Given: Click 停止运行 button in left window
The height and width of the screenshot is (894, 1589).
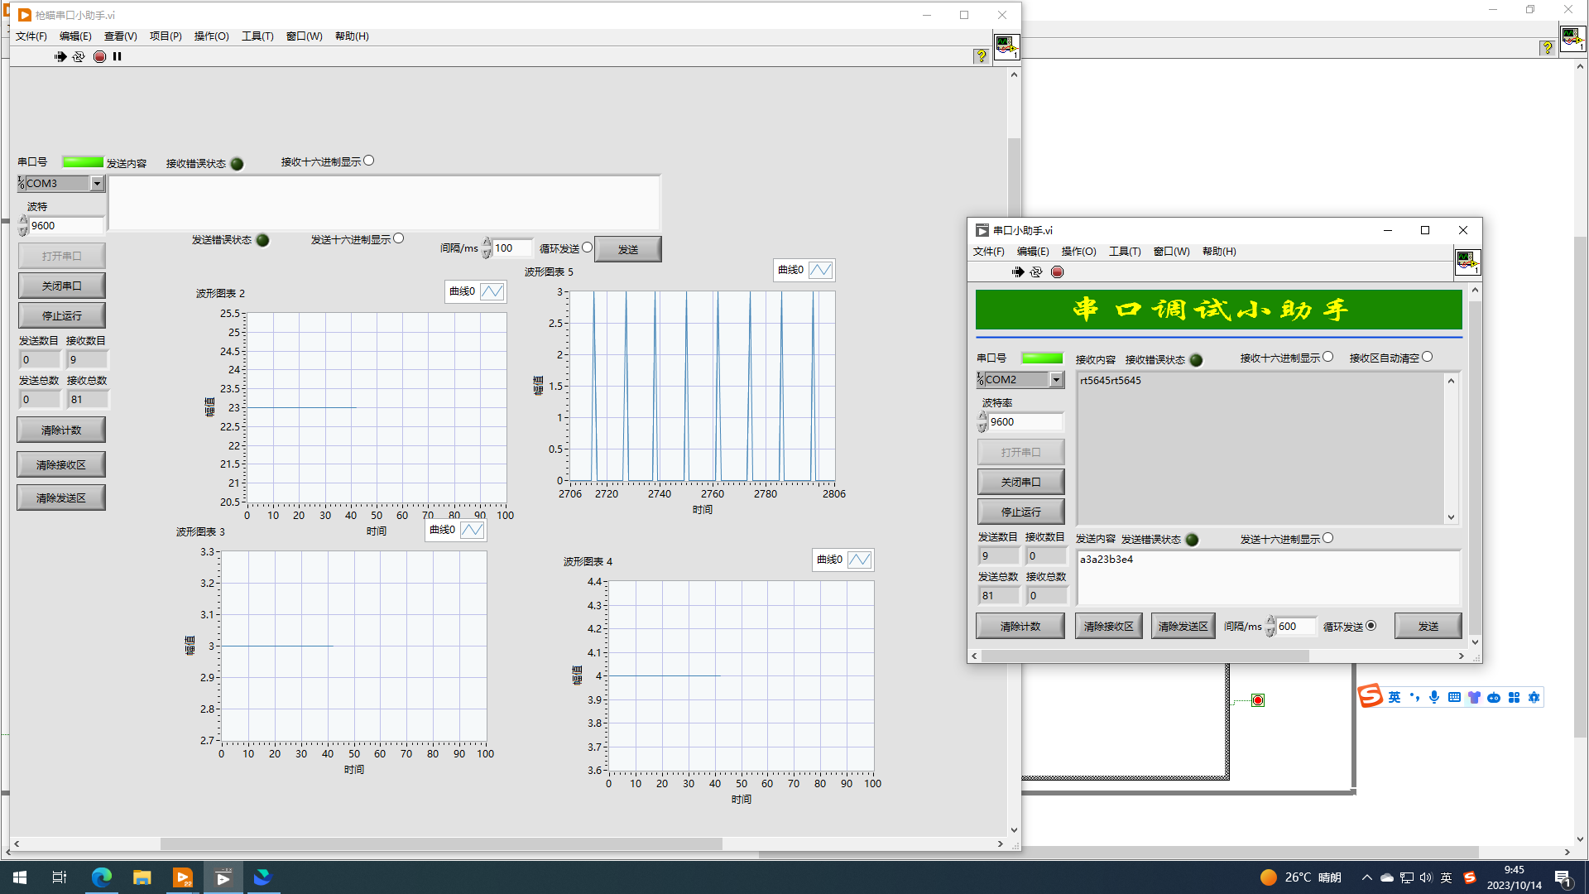Looking at the screenshot, I should 62,315.
